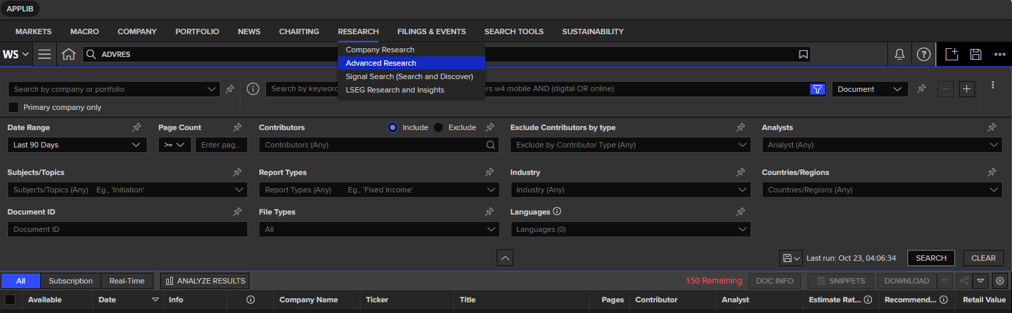This screenshot has height=313, width=1012.
Task: Open the results settings gear icon
Action: click(x=1000, y=281)
